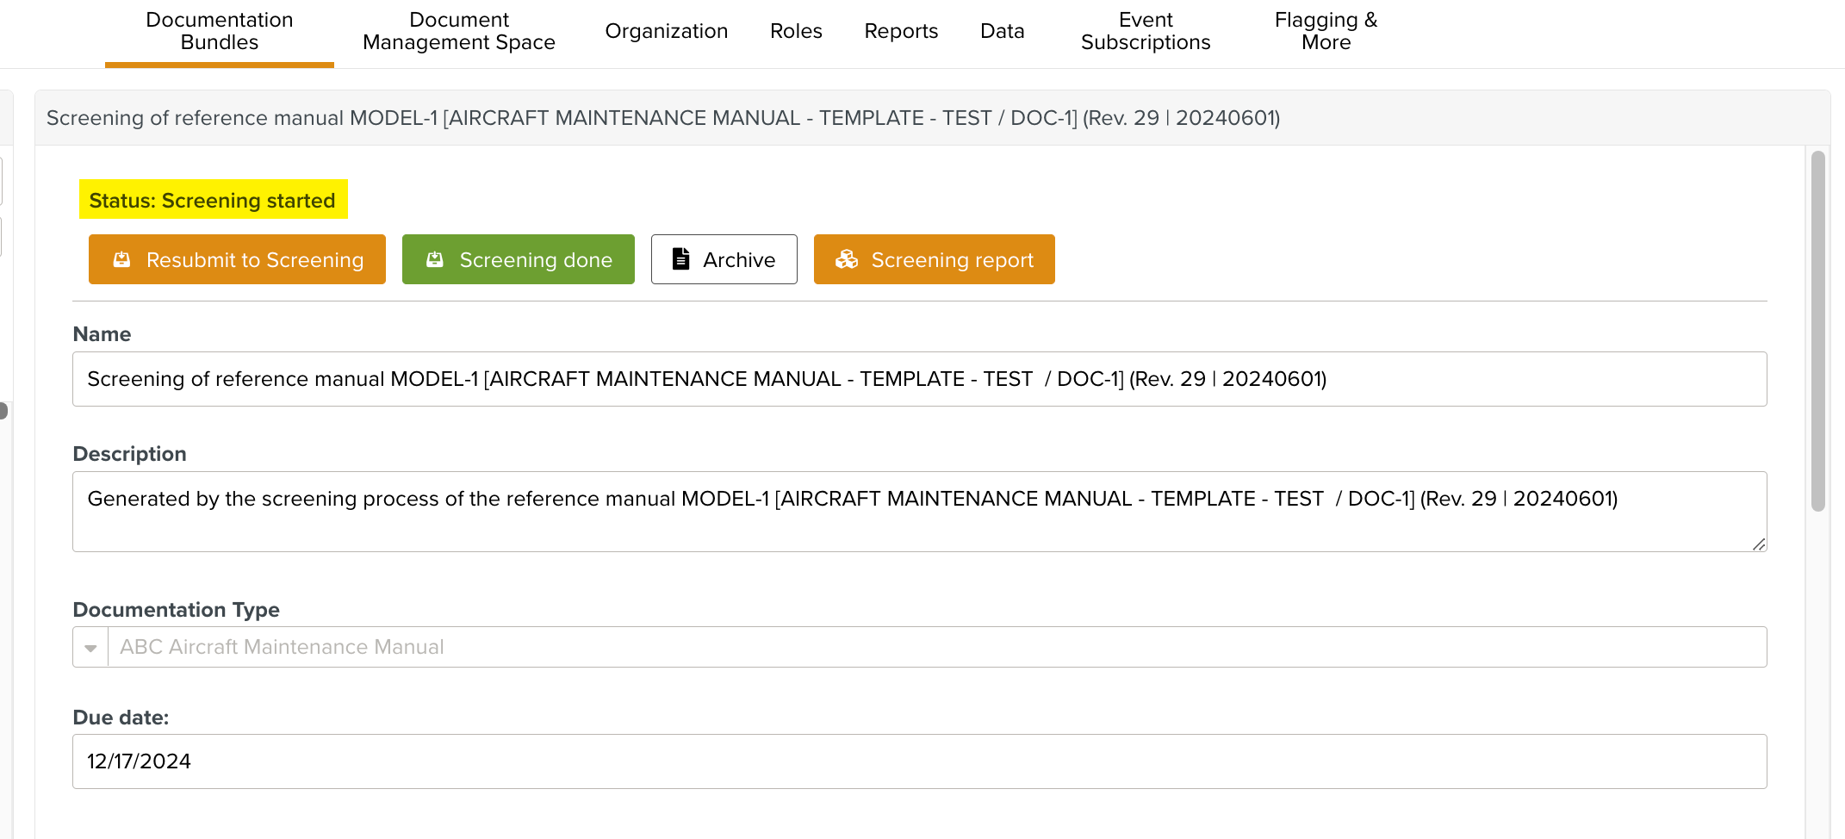1845x839 pixels.
Task: Grab the Description box resize handle
Action: [1758, 544]
